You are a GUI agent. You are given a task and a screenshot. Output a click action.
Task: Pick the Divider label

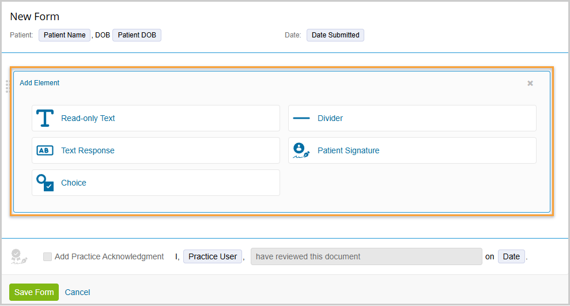pos(330,118)
